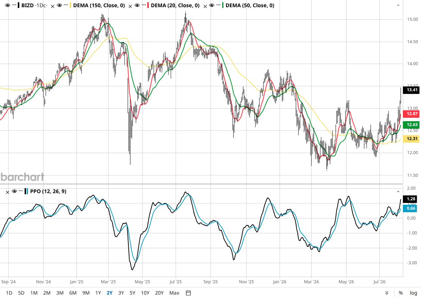Select the 9M time range
The height and width of the screenshot is (298, 429).
[86, 293]
